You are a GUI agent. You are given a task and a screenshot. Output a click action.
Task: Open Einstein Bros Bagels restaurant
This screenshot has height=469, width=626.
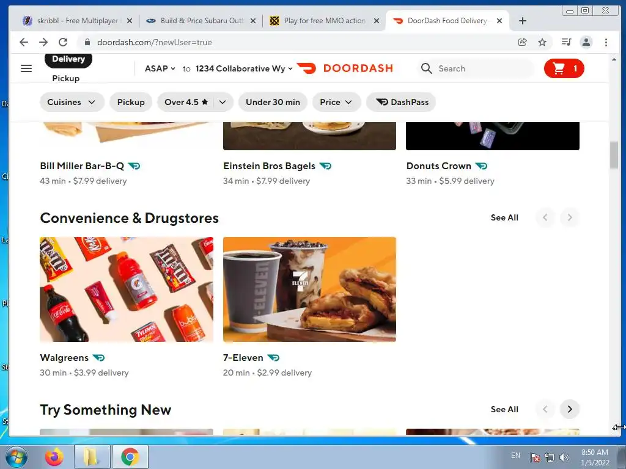(x=269, y=166)
